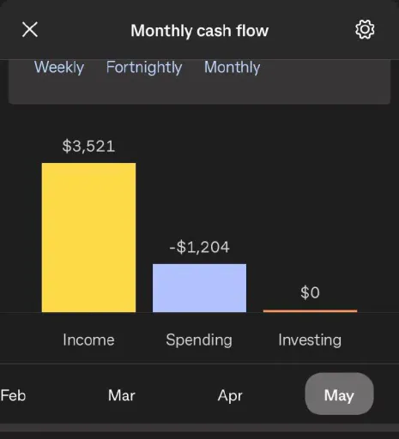399x439 pixels.
Task: Close the Monthly cash flow screen
Action: click(x=30, y=29)
